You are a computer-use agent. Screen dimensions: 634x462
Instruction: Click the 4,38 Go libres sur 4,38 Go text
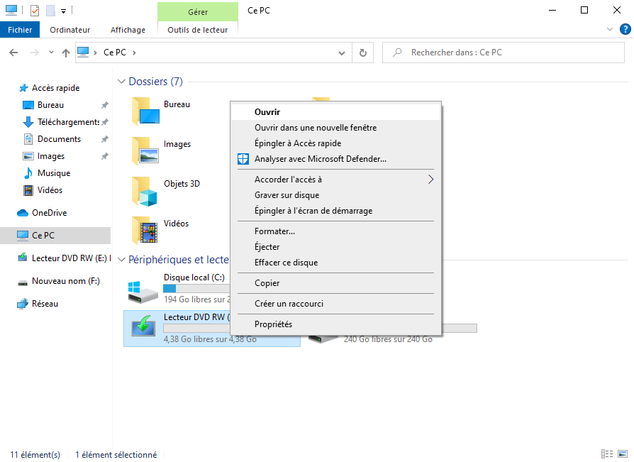(x=210, y=339)
